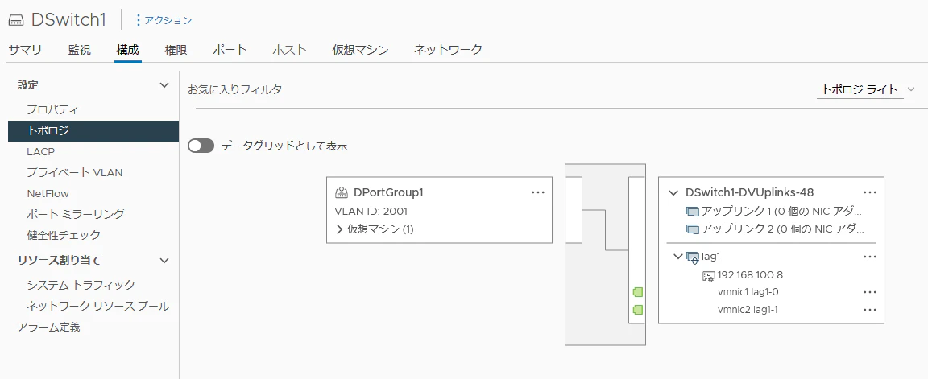Open vmnic1 lag1-0 options menu
Screen dimensions: 928x379
869,292
